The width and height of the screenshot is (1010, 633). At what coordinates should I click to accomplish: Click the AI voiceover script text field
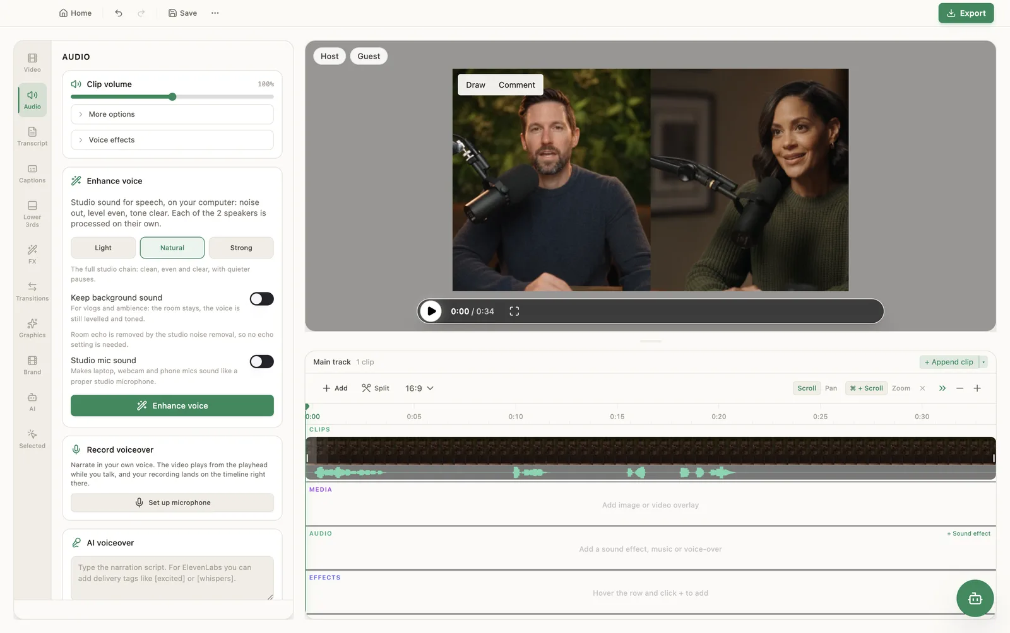(x=172, y=578)
